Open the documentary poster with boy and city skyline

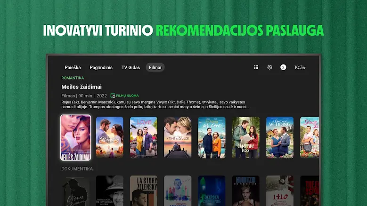click(178, 191)
